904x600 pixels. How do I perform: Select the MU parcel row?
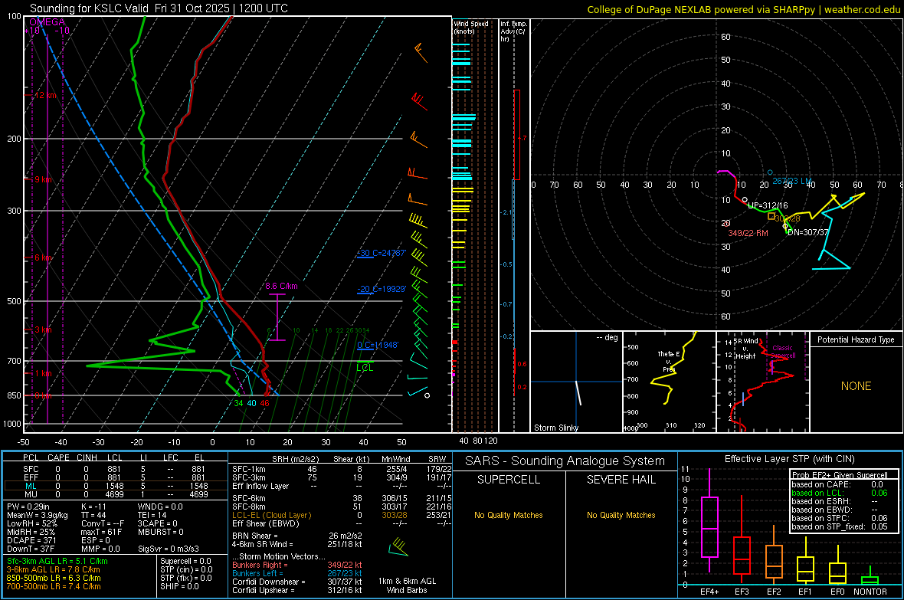click(114, 494)
